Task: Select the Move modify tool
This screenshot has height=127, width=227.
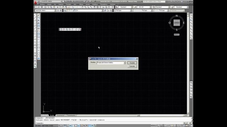Action: [39, 29]
